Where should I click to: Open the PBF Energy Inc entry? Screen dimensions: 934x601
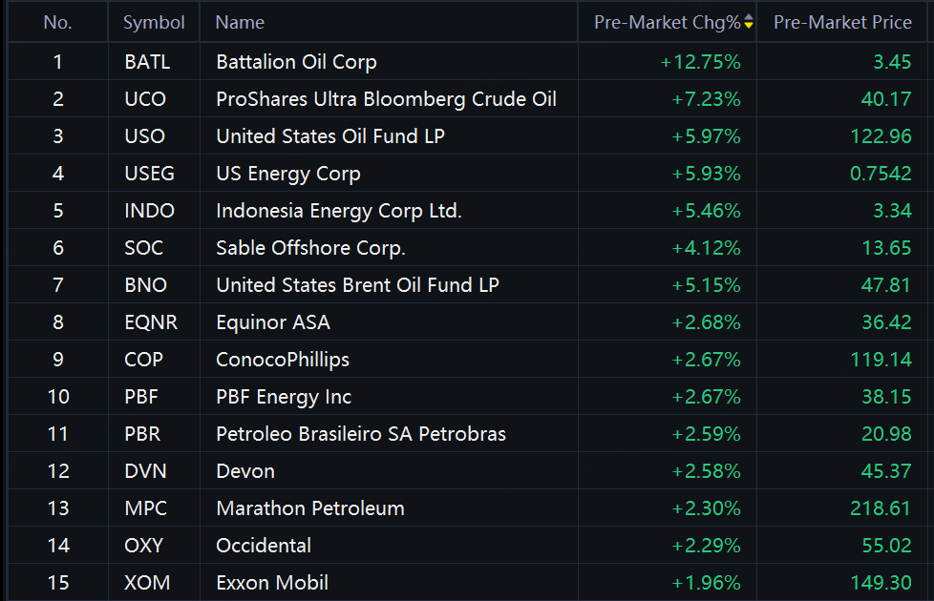point(284,397)
